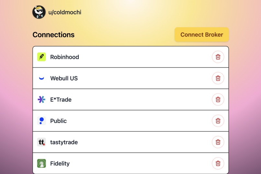Remove the Webull US connection
Screen dimensions: 261x174
point(218,78)
